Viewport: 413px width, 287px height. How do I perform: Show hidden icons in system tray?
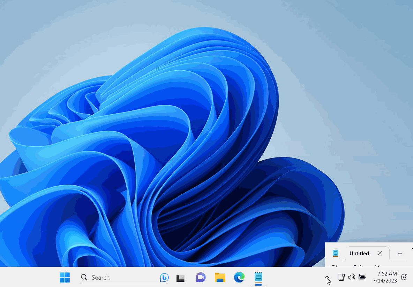(327, 278)
